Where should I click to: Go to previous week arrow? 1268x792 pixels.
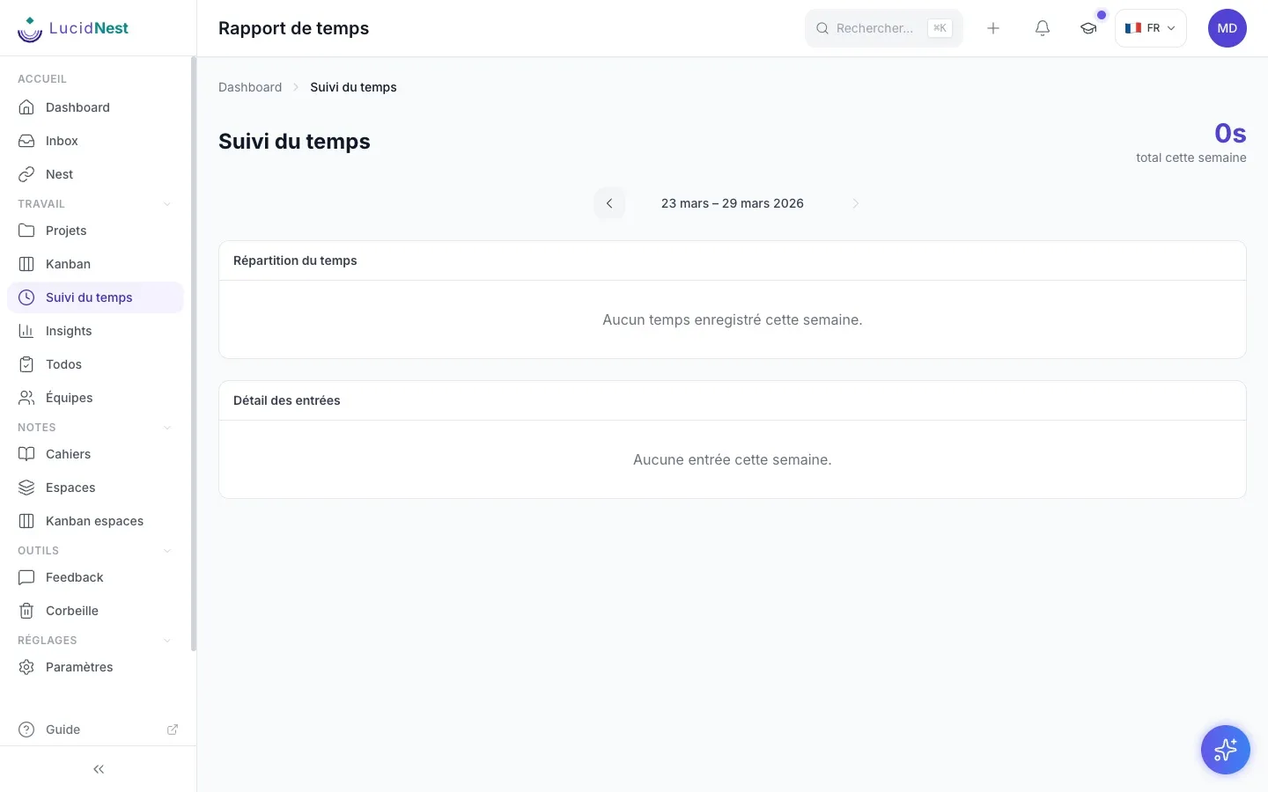(x=609, y=203)
